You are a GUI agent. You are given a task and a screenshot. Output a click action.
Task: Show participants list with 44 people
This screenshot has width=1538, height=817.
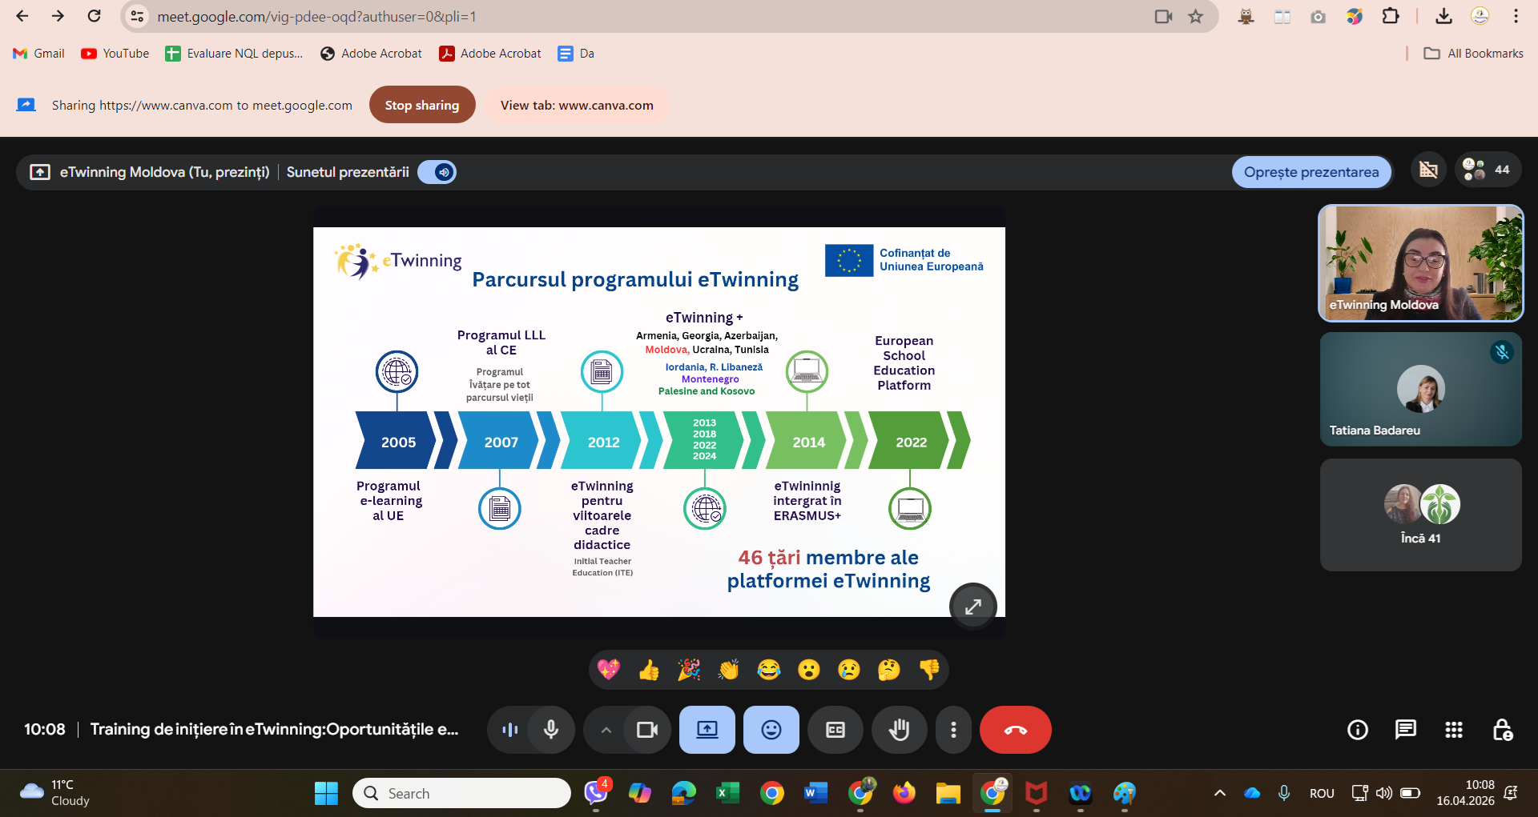coord(1488,170)
